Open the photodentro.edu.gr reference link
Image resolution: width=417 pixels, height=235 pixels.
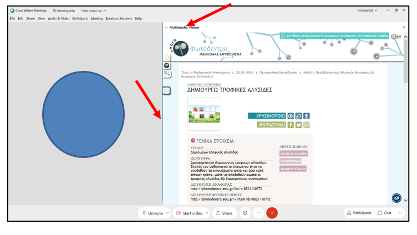pyautogui.click(x=226, y=189)
